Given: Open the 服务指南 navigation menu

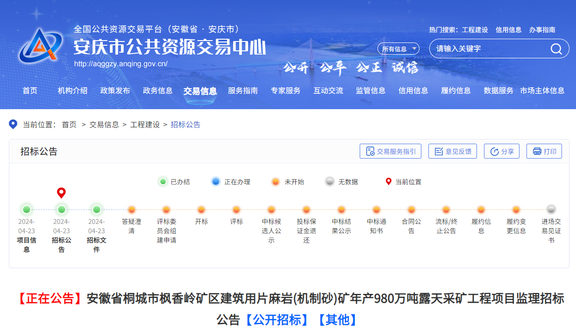Looking at the screenshot, I should [243, 91].
